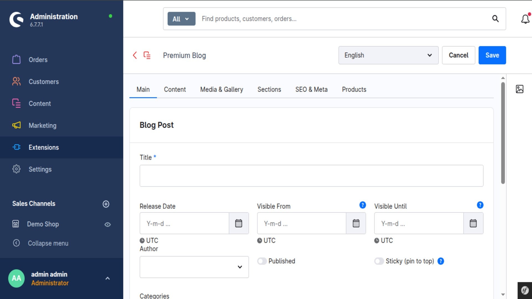Focus the Title input field
Screen dimensions: 532x299
click(x=311, y=176)
